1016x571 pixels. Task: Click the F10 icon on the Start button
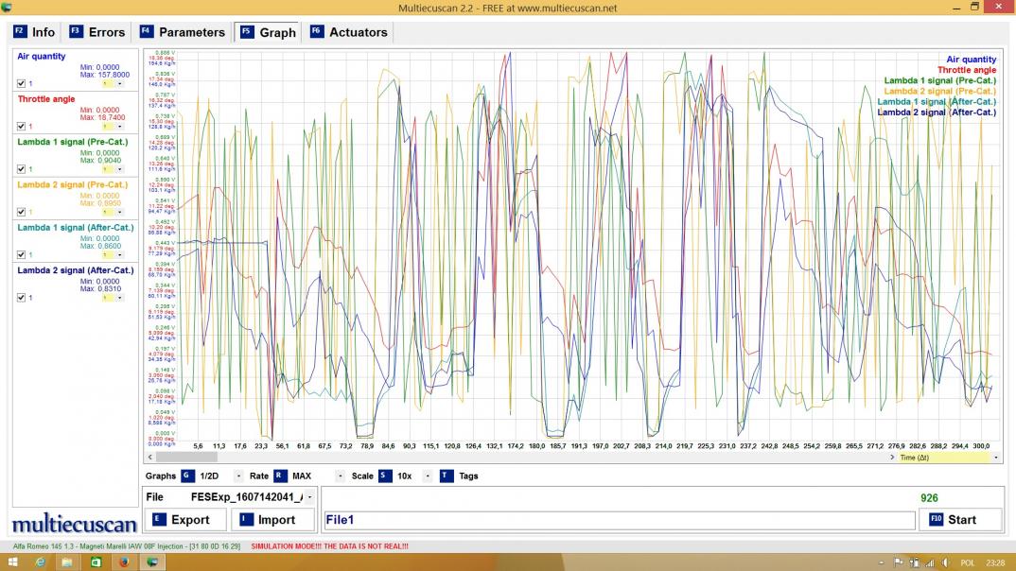pyautogui.click(x=936, y=519)
